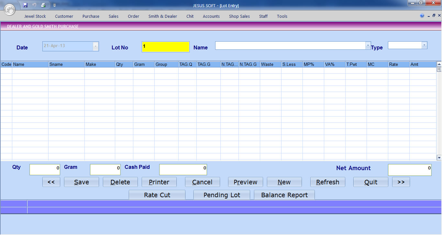Open the Type combo box
Screen dimensions: 442x235
tap(424, 46)
